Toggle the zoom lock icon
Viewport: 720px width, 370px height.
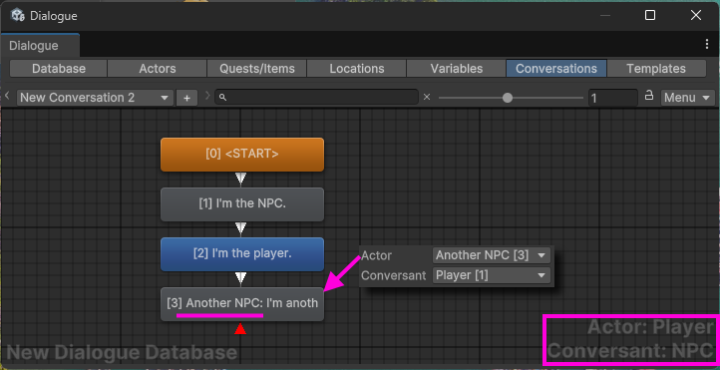(x=649, y=96)
